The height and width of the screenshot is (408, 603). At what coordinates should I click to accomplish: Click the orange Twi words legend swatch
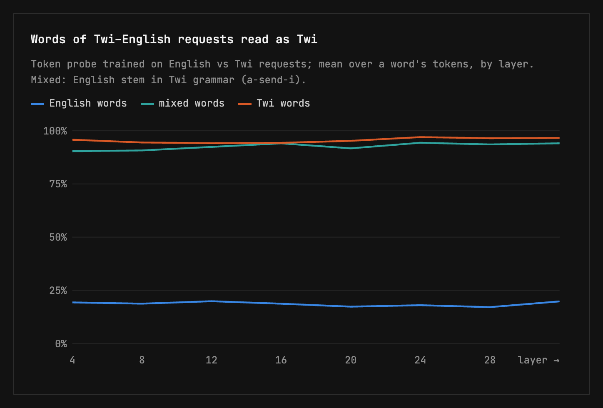pos(245,104)
